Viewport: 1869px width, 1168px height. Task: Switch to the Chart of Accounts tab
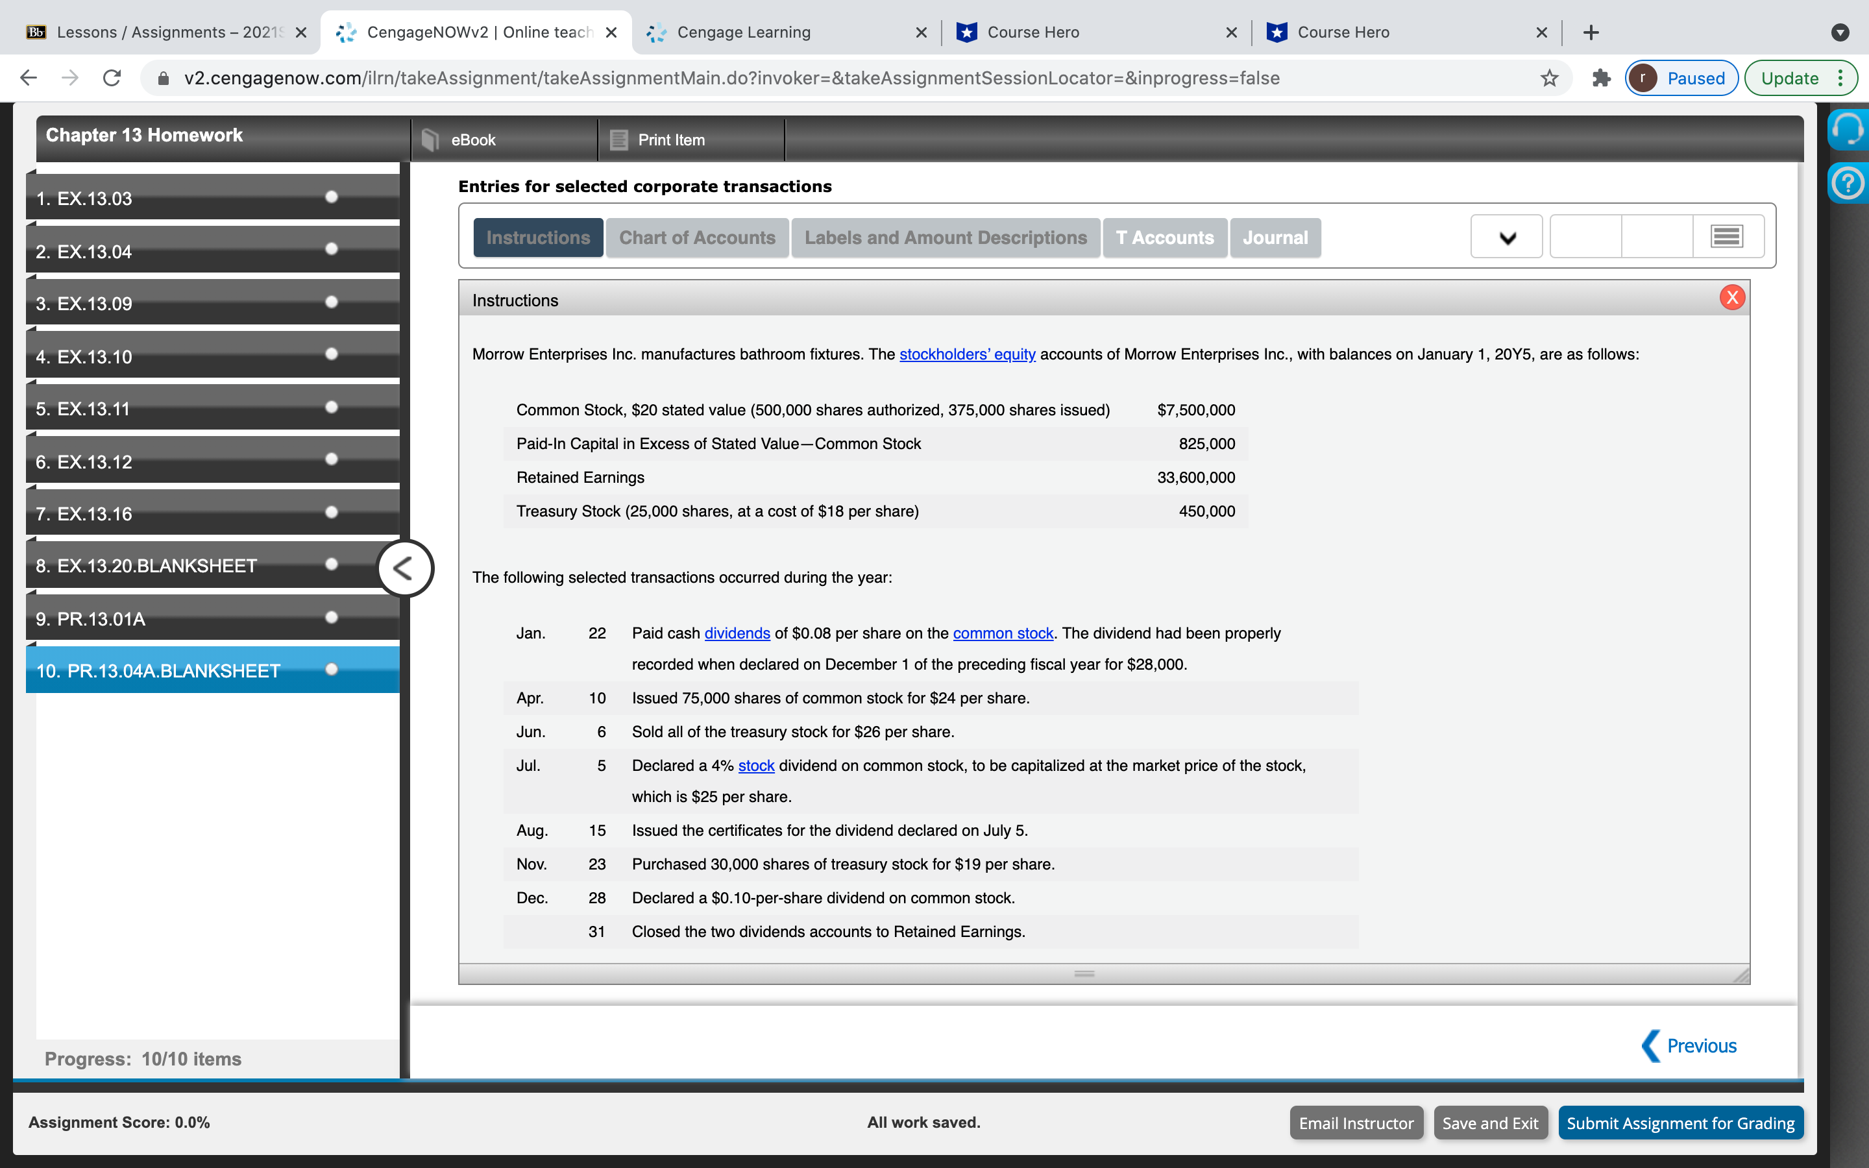tap(696, 238)
